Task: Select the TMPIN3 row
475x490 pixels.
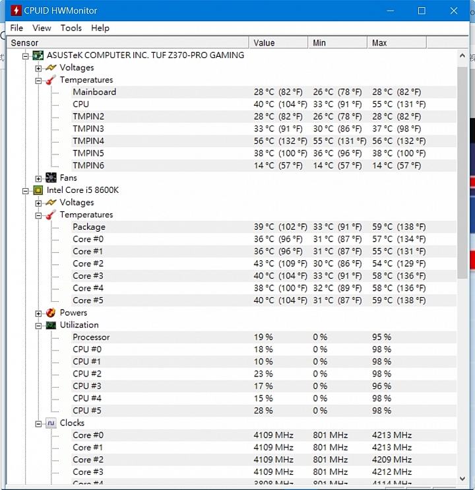Action: click(264, 129)
